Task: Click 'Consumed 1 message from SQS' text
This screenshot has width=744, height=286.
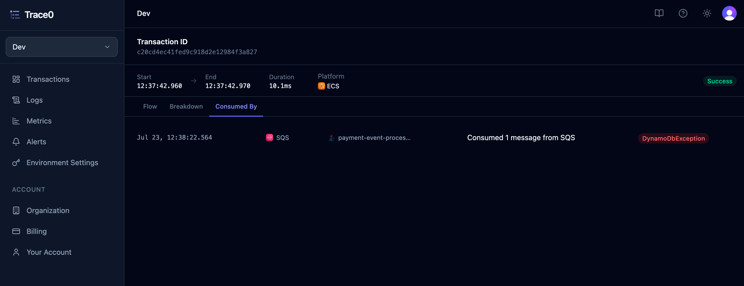Action: click(521, 138)
